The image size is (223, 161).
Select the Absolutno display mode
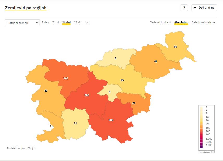click(181, 22)
